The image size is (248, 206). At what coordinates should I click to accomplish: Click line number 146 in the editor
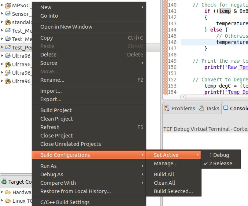tap(172, 42)
